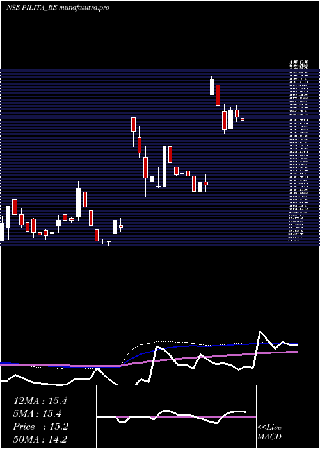This screenshot has height=449, width=320.
Task: Click the 5MA : 15.4 label
Action: click(37, 414)
